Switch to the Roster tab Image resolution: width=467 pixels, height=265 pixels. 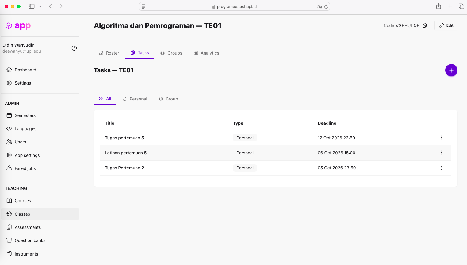click(x=109, y=53)
